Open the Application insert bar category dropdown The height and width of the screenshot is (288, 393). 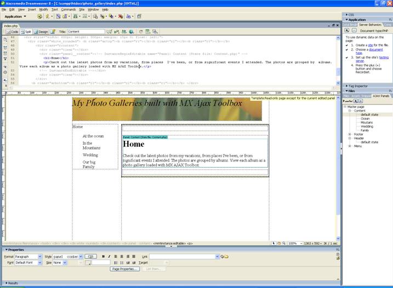coord(16,16)
